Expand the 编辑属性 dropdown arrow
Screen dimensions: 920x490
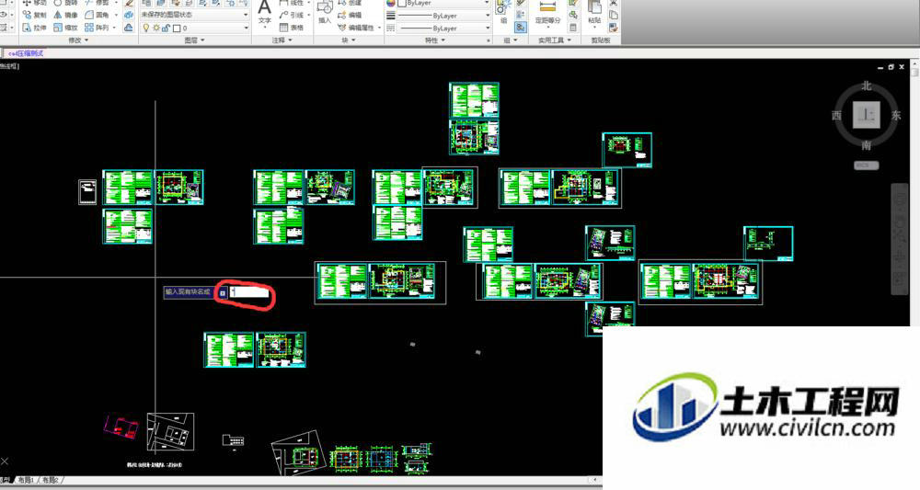click(x=379, y=28)
